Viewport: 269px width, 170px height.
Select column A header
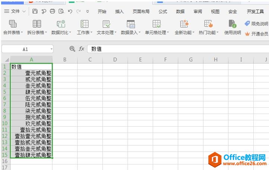pyautogui.click(x=31, y=59)
